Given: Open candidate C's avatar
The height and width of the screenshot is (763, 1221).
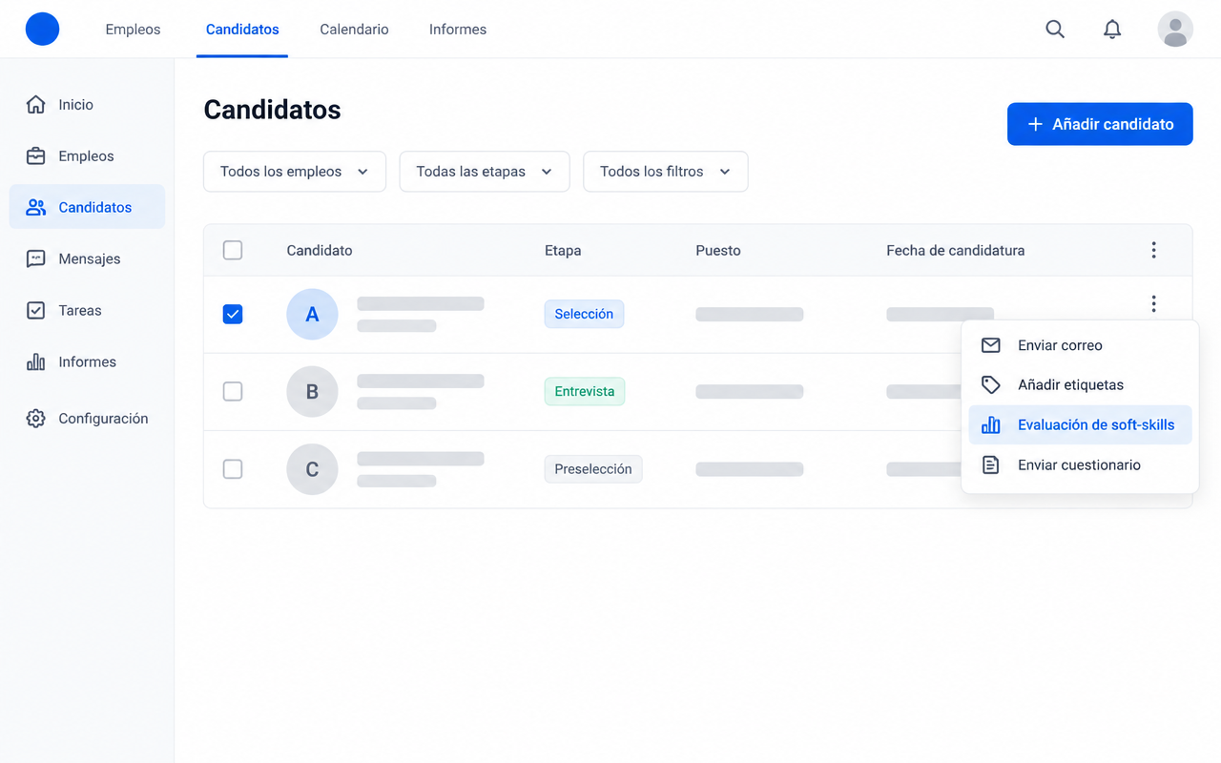Looking at the screenshot, I should 312,469.
